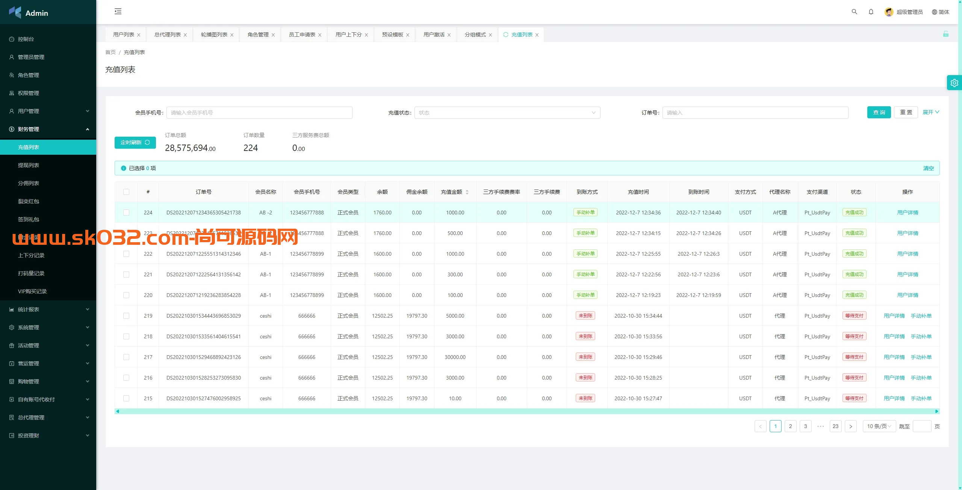
Task: Click the sort arrows on the 充值金额 column
Action: point(467,192)
